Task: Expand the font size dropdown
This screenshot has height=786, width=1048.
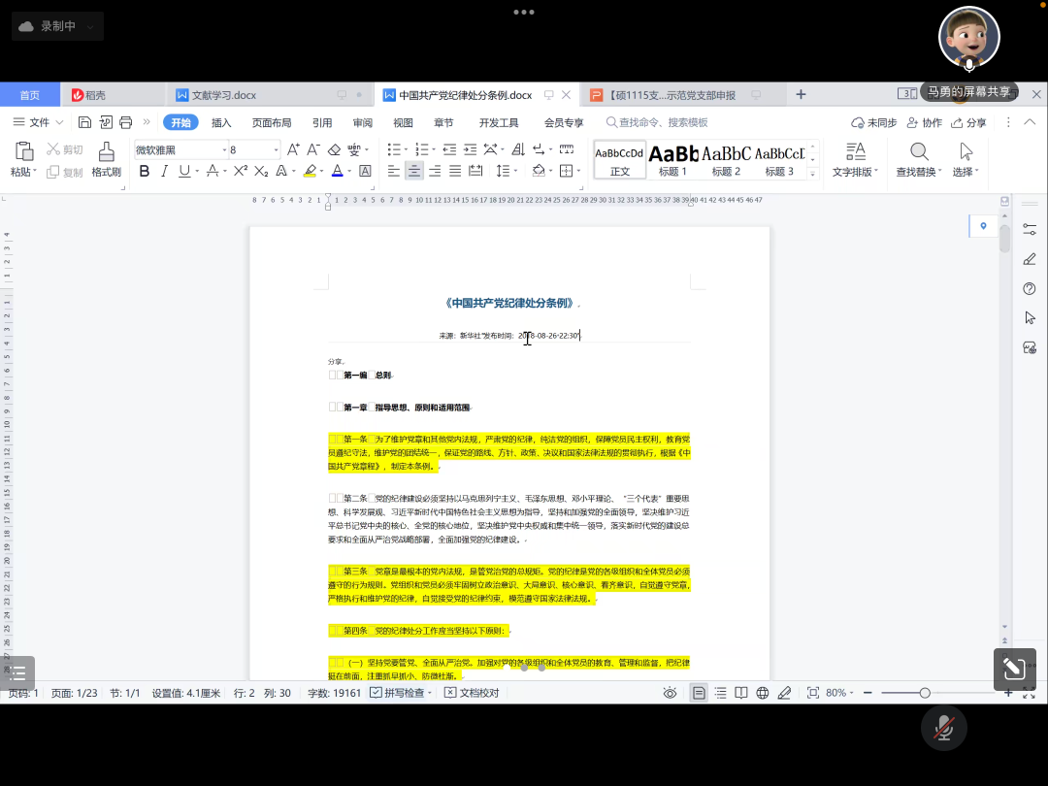Action: 276,150
